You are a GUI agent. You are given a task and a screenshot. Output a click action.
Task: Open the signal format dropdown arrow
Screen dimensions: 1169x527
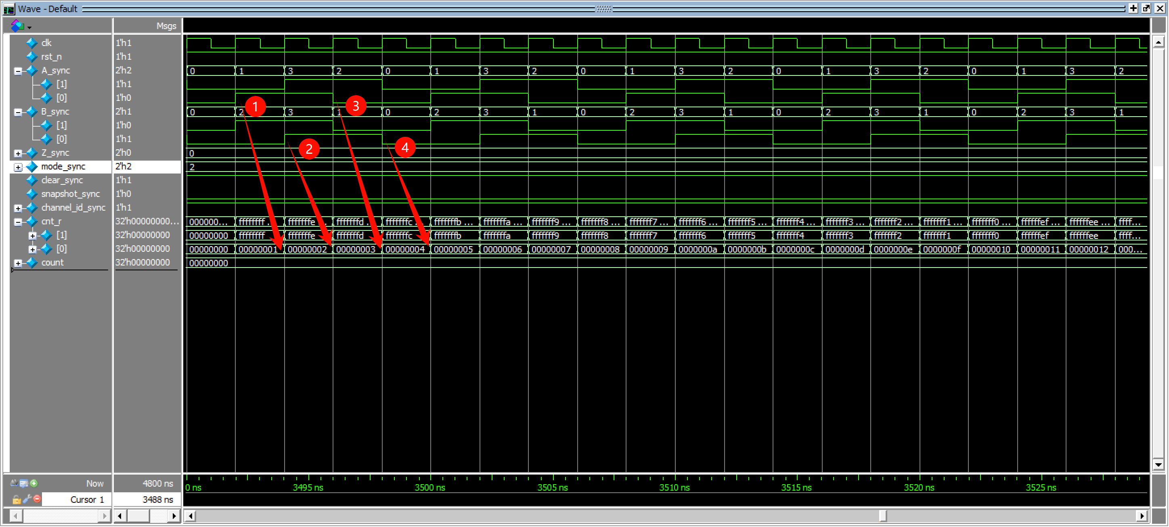[29, 28]
